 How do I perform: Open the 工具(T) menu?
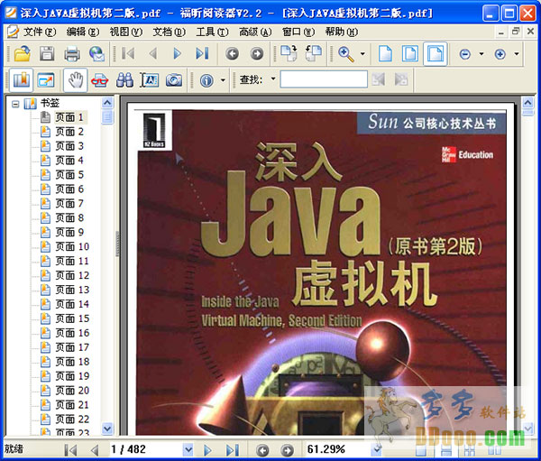coord(212,32)
